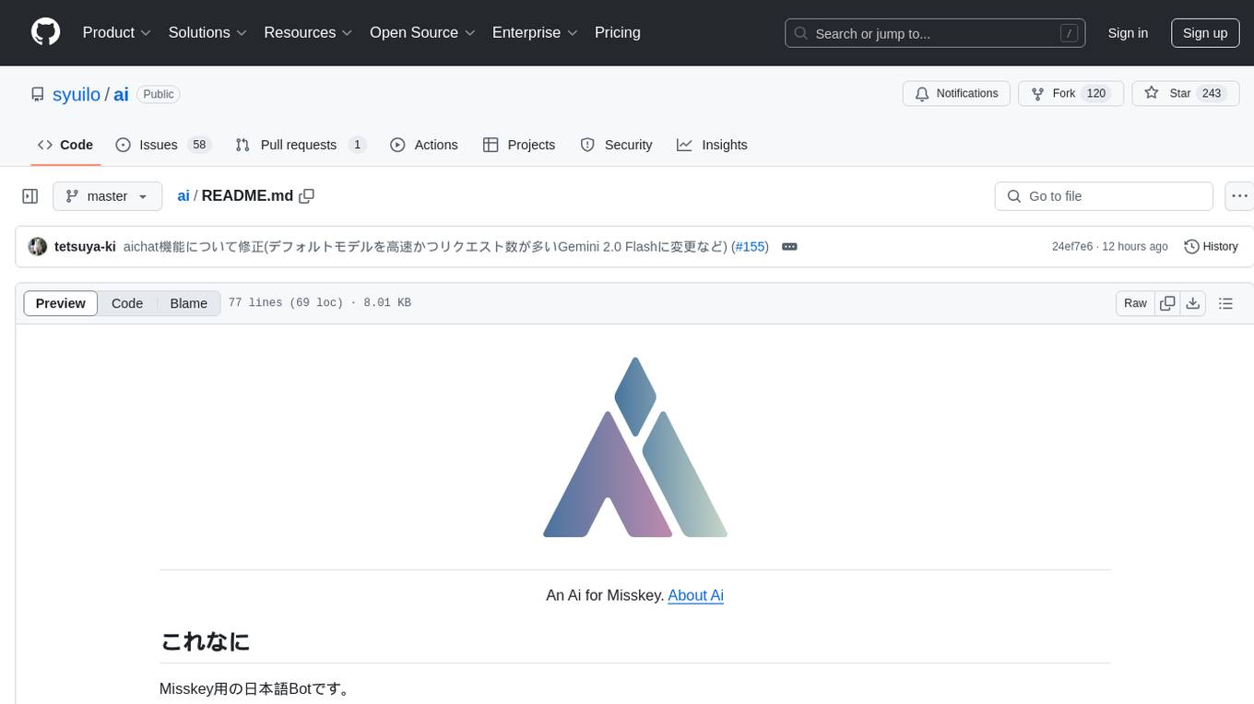Focus the Search or jump to field
The height and width of the screenshot is (704, 1254).
(x=935, y=33)
